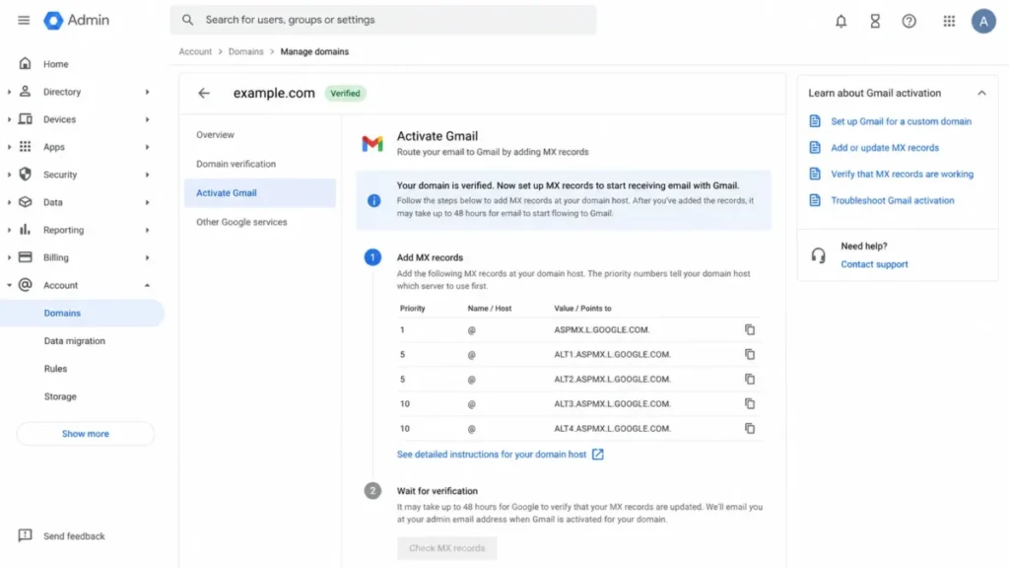Collapse Learn about Gmail activation panel
This screenshot has width=1009, height=568.
(x=982, y=94)
